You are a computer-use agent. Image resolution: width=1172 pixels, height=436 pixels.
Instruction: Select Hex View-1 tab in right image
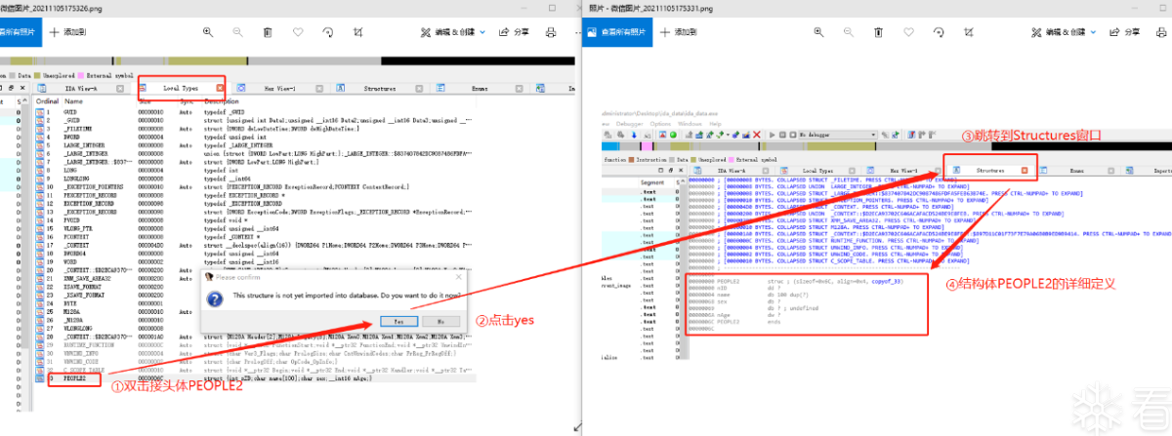click(x=903, y=170)
